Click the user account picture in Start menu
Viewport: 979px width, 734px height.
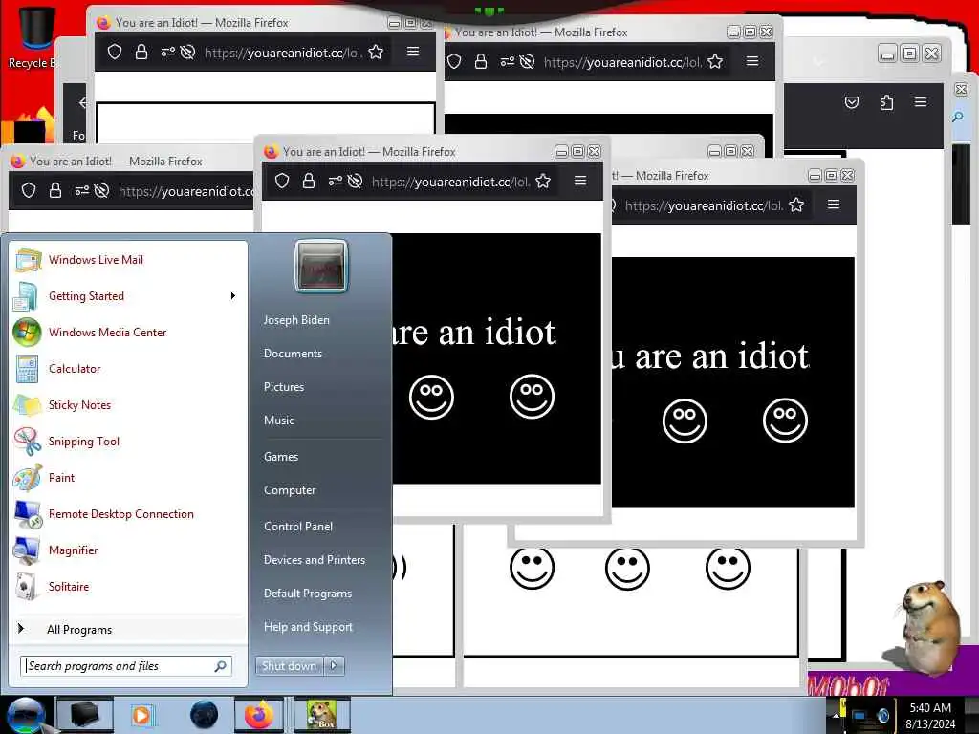coord(321,267)
